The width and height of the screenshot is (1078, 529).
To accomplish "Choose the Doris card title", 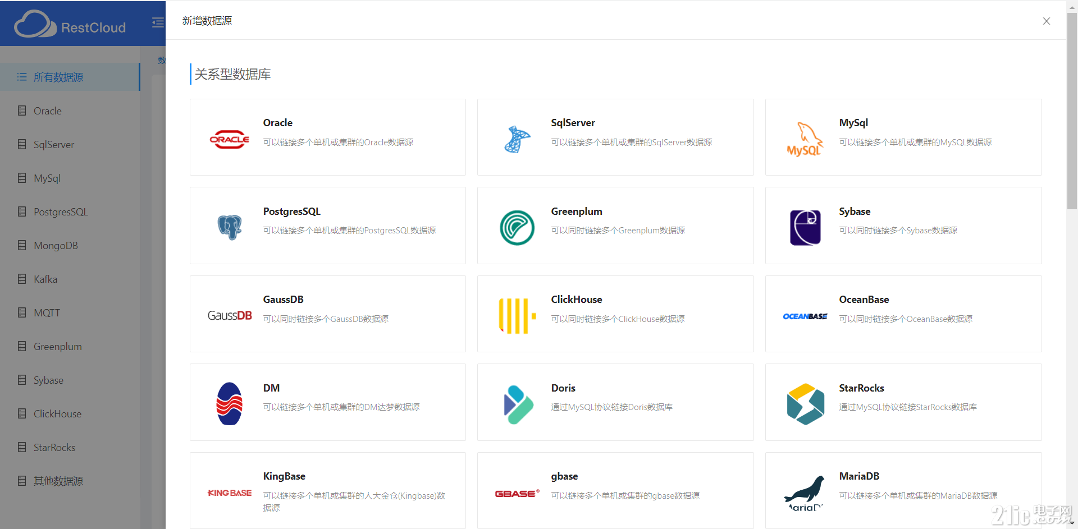I will tap(563, 388).
